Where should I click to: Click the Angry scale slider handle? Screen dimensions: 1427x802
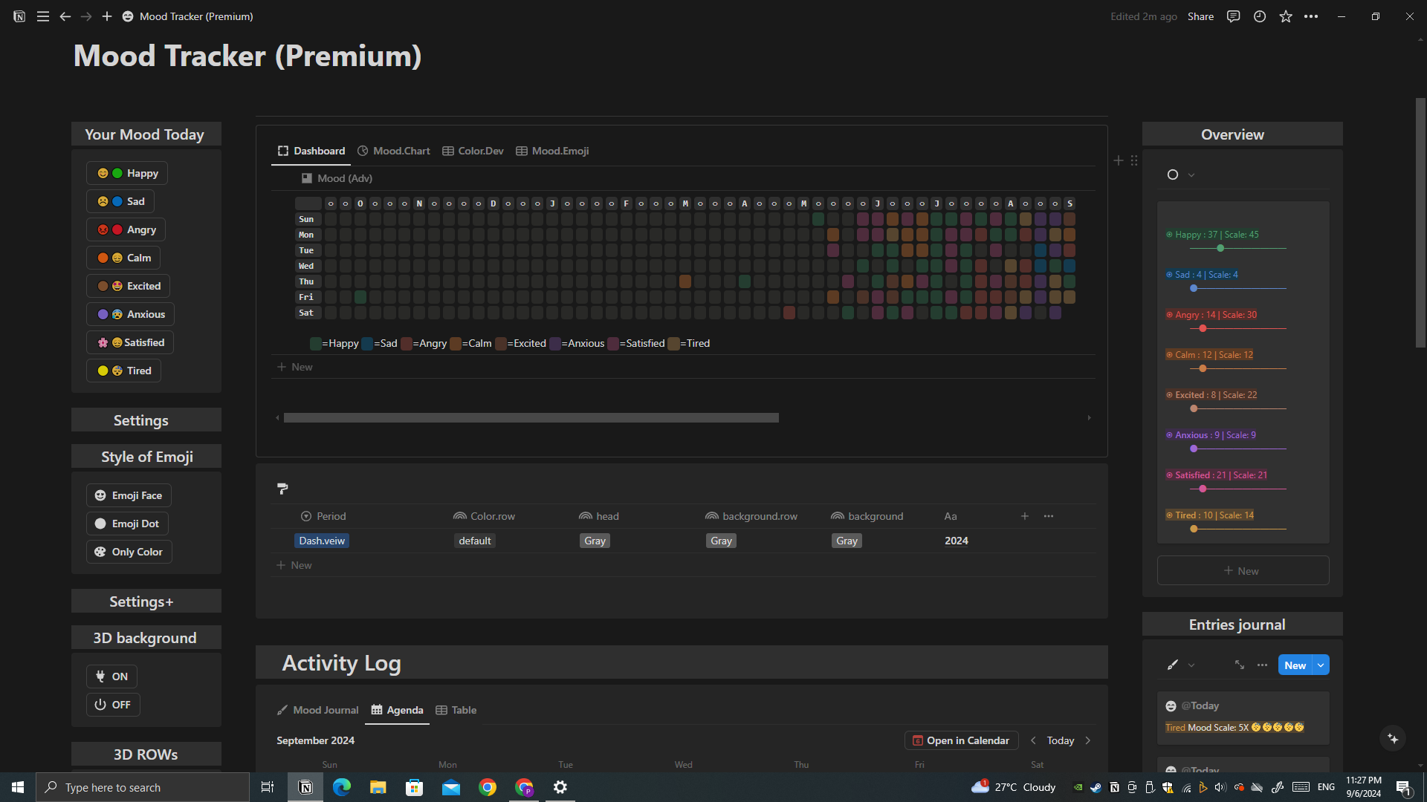1203,329
